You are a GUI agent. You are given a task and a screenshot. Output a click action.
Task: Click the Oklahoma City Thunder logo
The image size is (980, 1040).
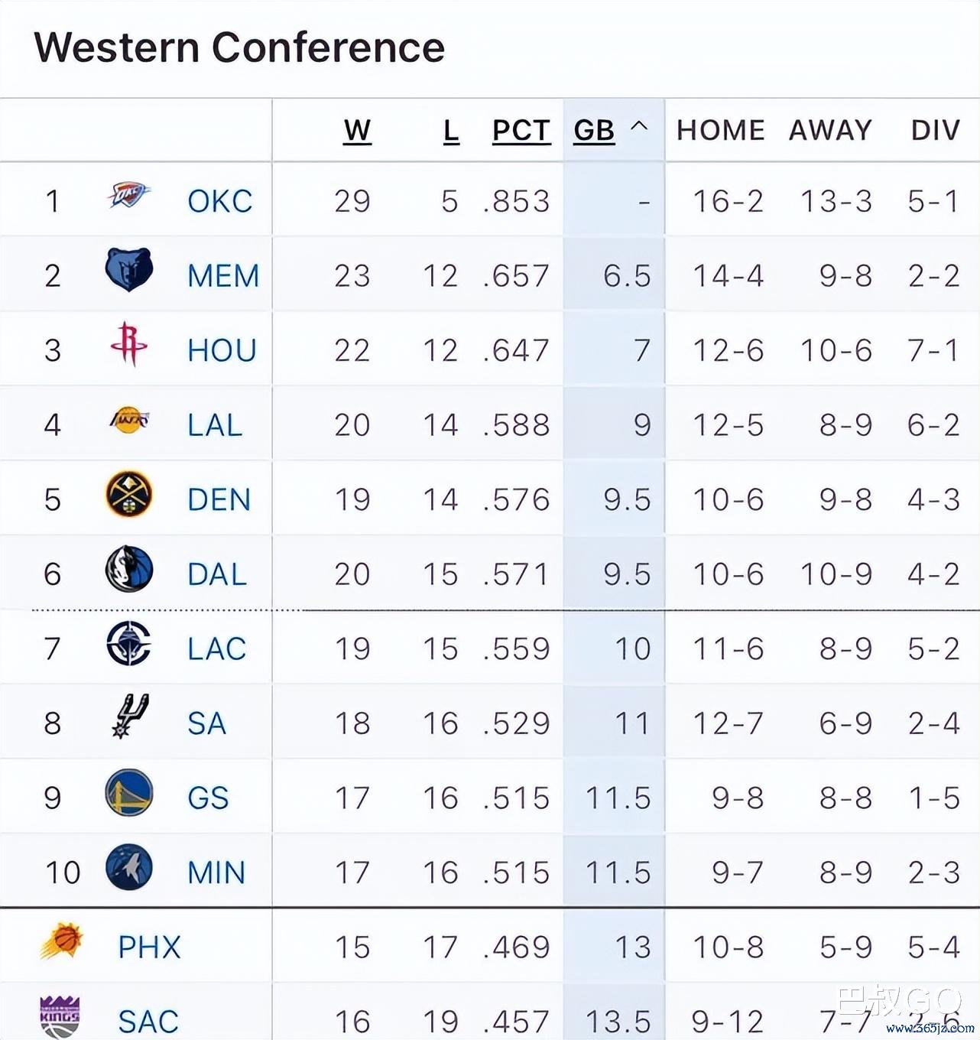(128, 196)
